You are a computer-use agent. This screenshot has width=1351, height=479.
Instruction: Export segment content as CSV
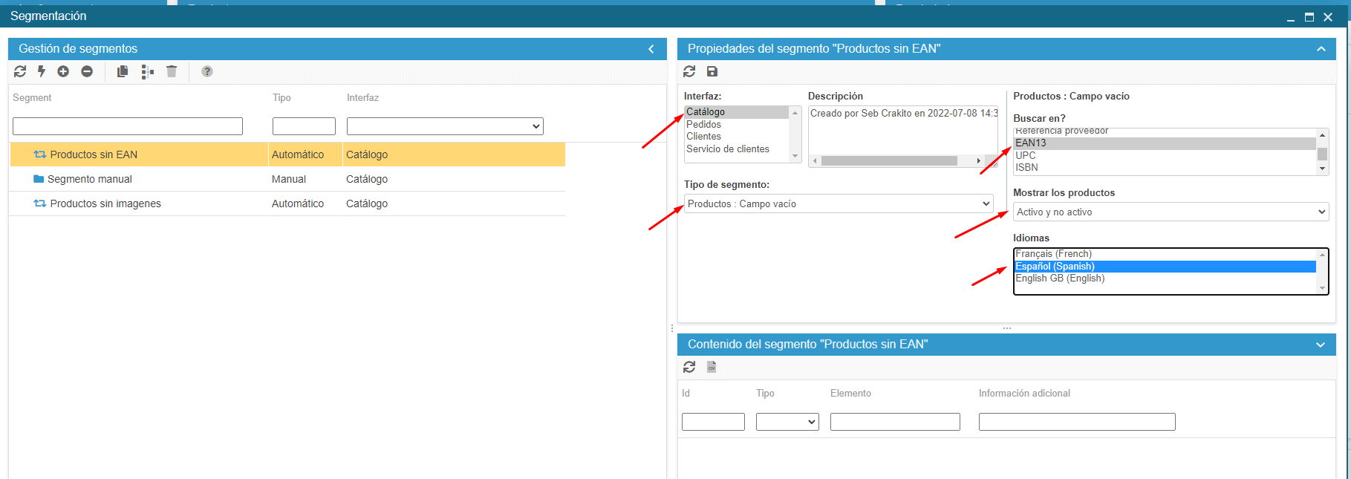click(712, 367)
